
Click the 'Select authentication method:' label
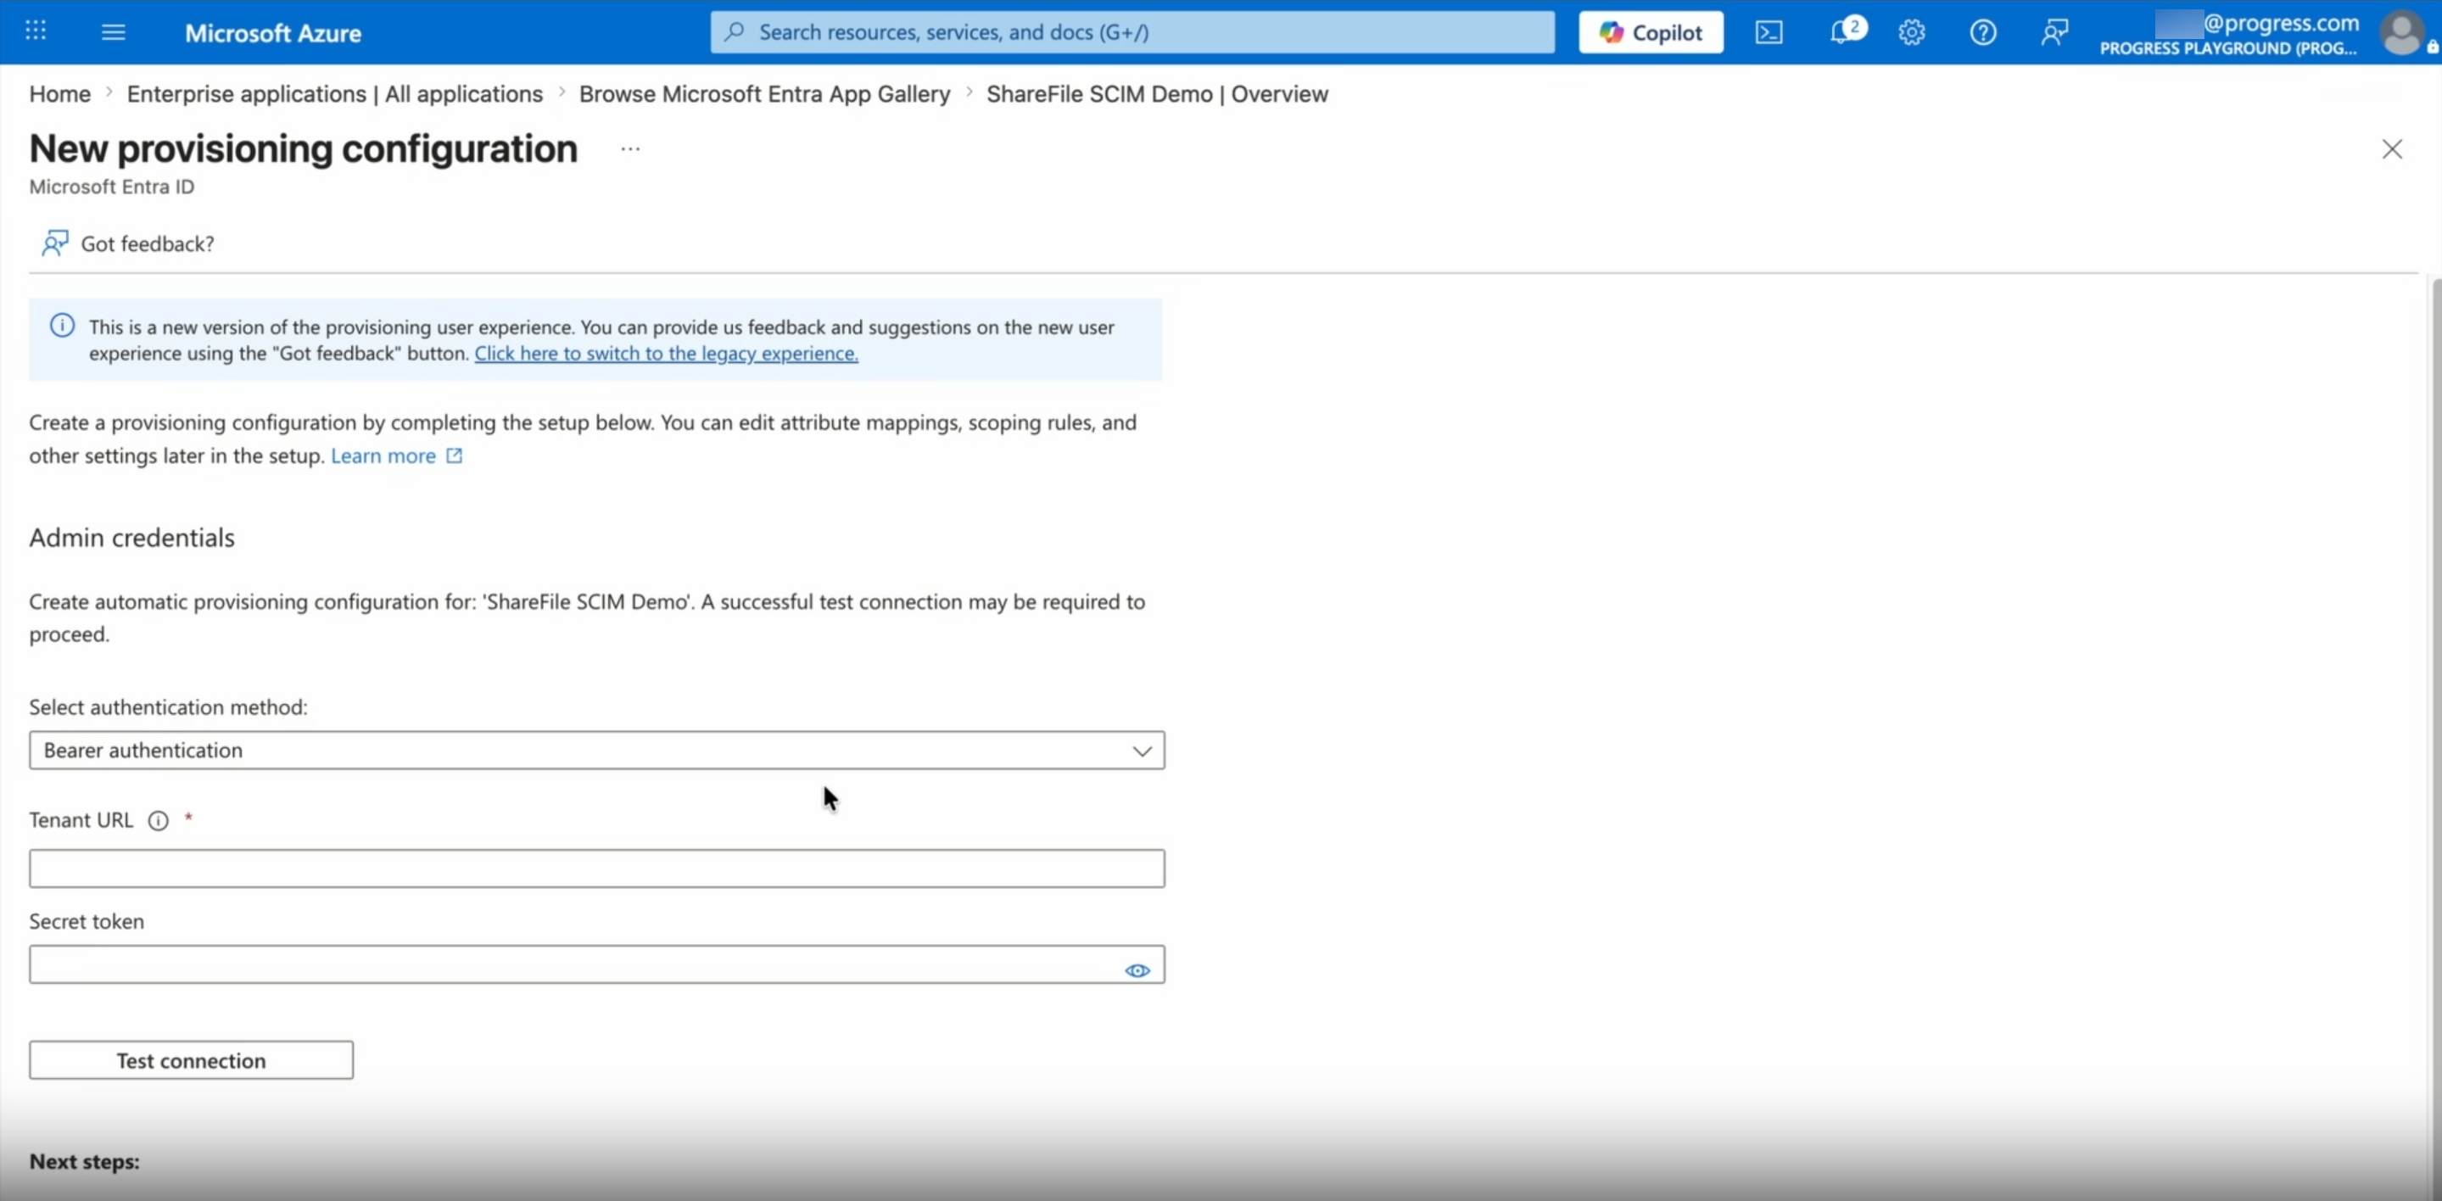point(169,707)
